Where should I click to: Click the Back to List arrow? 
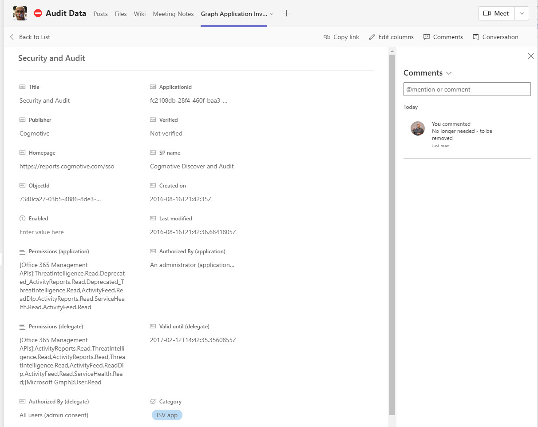coord(12,37)
